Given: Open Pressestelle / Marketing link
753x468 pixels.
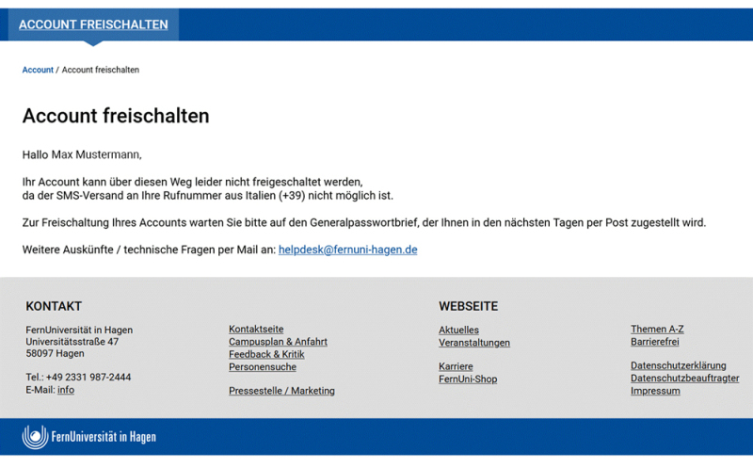Looking at the screenshot, I should pyautogui.click(x=281, y=391).
